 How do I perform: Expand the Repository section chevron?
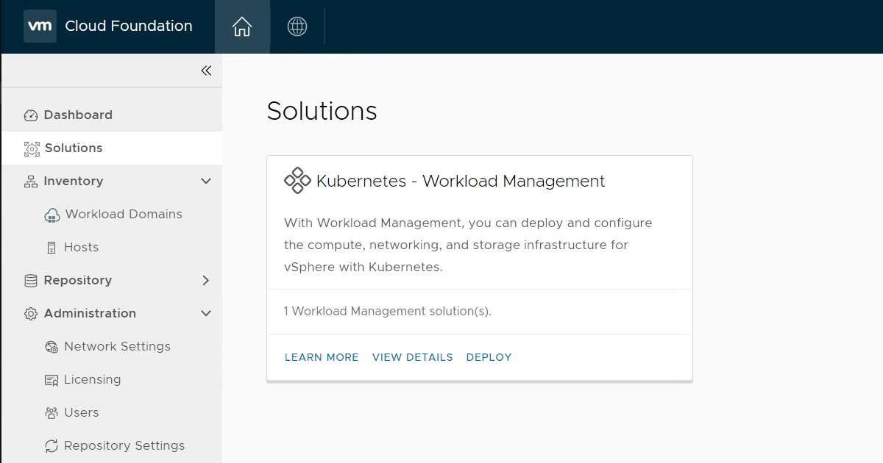pyautogui.click(x=206, y=280)
